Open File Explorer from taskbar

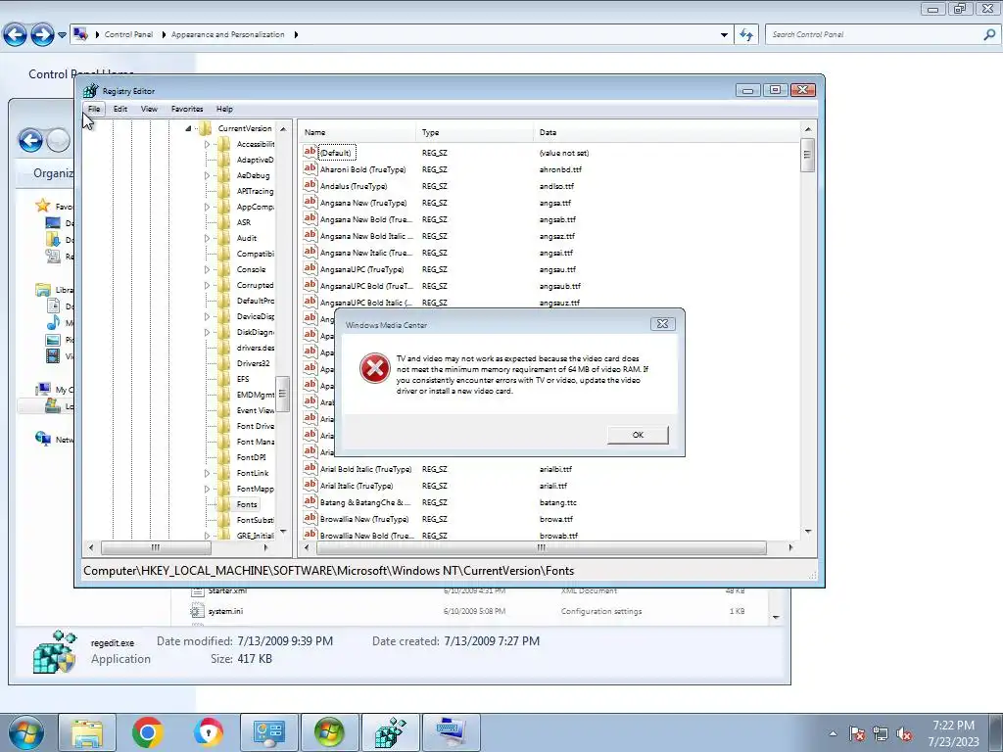pos(87,732)
